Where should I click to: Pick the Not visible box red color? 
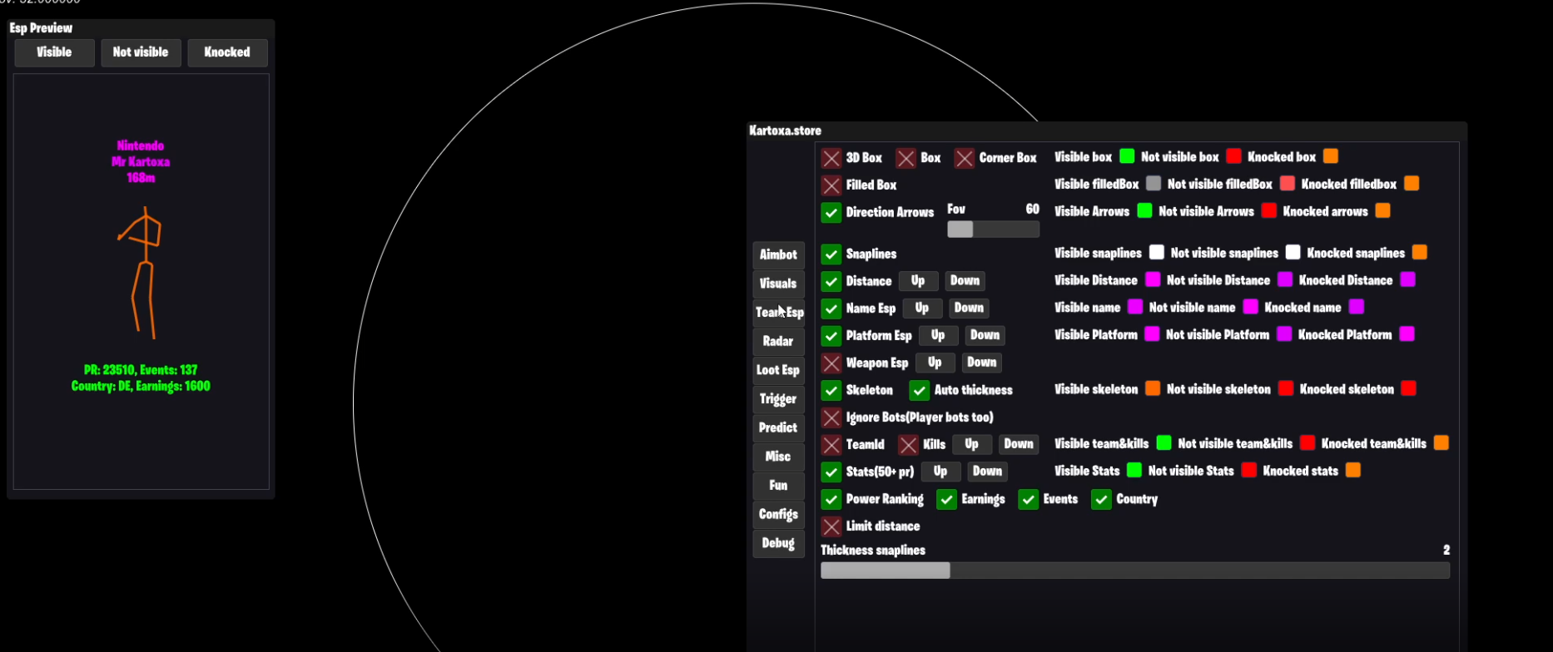pos(1233,156)
